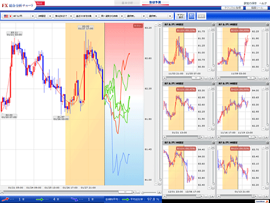
Task: Click the main chart top vertical minus button
Action: click(156, 24)
